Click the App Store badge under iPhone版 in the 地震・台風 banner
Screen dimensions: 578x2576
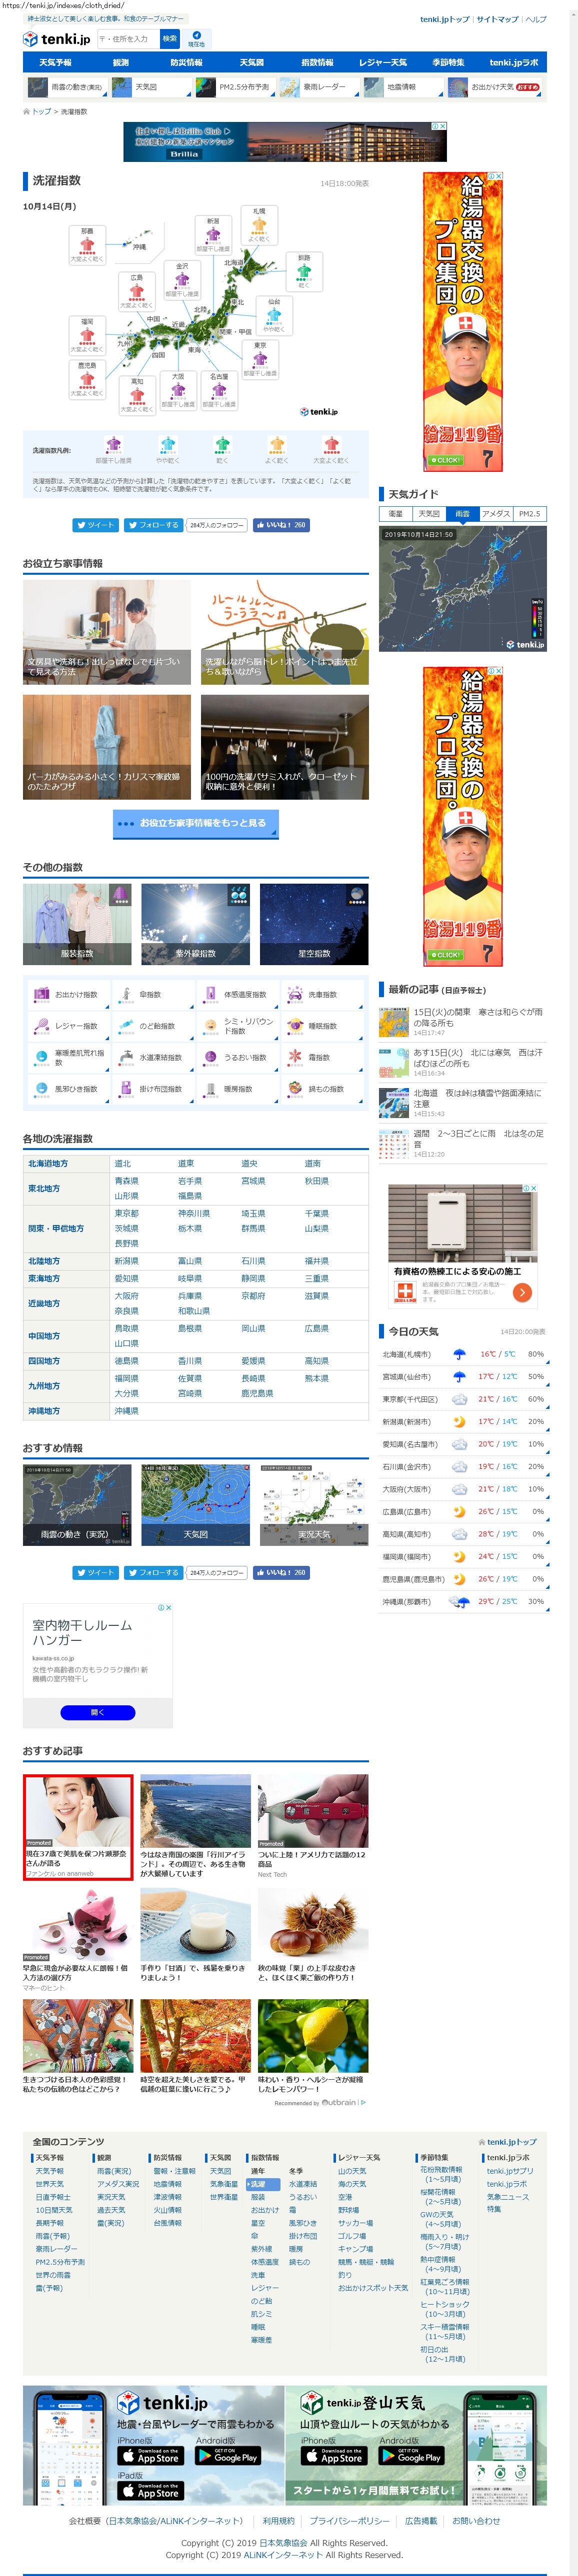pos(150,2456)
